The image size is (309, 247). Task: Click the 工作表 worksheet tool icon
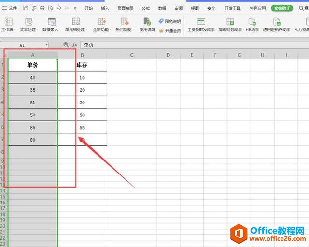tap(8, 22)
